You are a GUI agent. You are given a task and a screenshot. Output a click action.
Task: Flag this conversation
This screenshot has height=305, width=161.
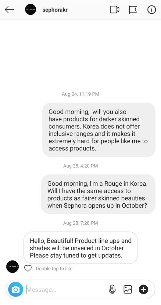(x=133, y=9)
